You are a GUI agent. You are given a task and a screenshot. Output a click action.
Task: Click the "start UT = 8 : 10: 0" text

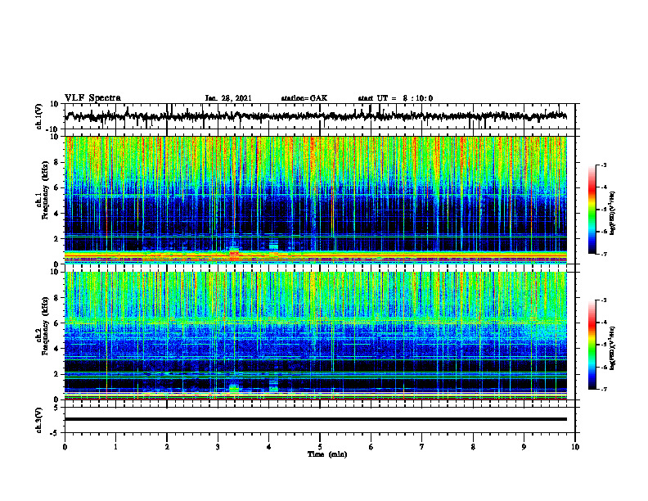coord(395,98)
